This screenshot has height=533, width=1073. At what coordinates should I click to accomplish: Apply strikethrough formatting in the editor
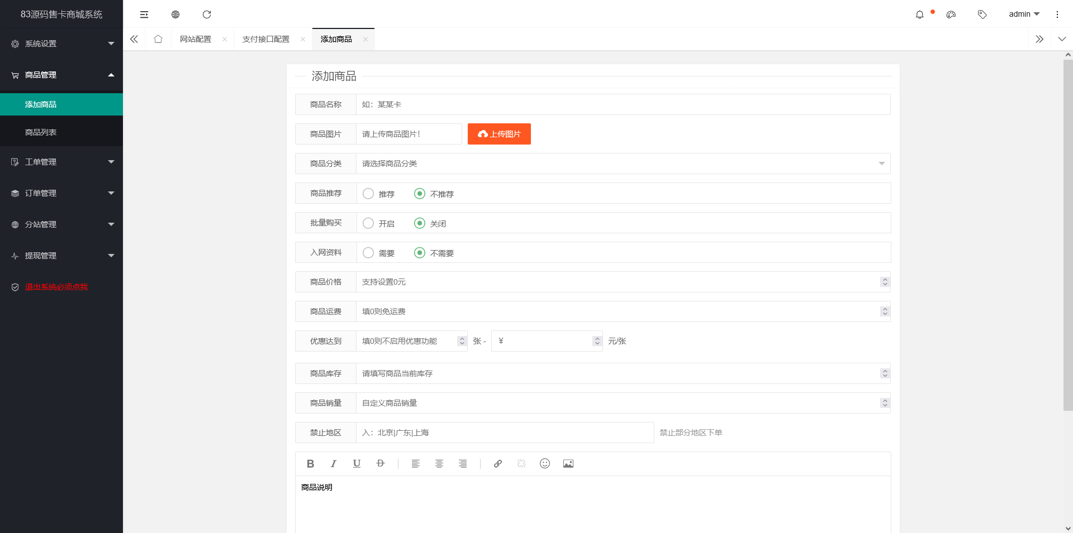click(x=381, y=463)
